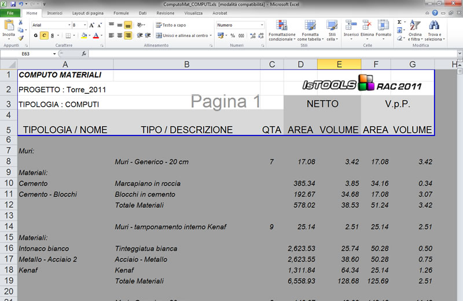Switch to the Inserisci ribbon tab
Image resolution: width=463 pixels, height=301 pixels.
[x=54, y=13]
